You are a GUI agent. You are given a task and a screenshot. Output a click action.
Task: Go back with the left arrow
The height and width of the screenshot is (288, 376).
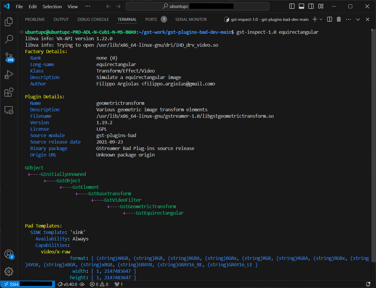tap(108, 6)
